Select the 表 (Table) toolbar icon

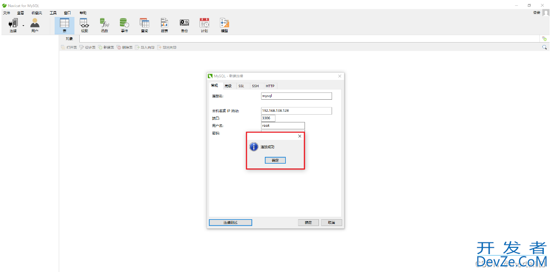64,25
